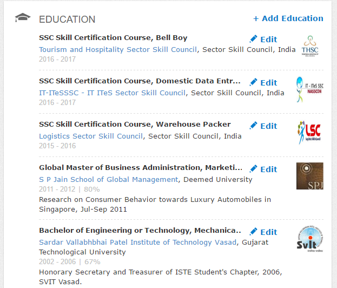Open Tourism and Hospitality Sector Skill Council link

coord(118,49)
